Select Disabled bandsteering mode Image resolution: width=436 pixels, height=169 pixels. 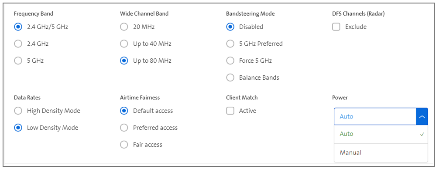[230, 27]
